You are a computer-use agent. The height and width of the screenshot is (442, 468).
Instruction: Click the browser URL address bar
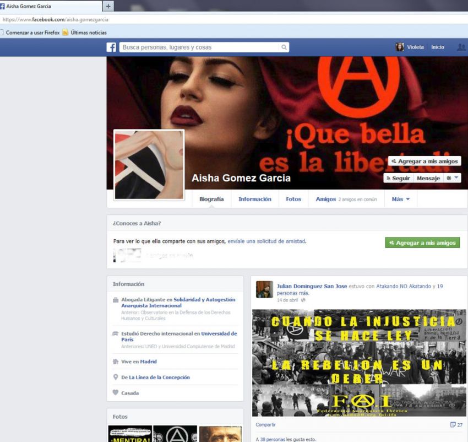[234, 19]
